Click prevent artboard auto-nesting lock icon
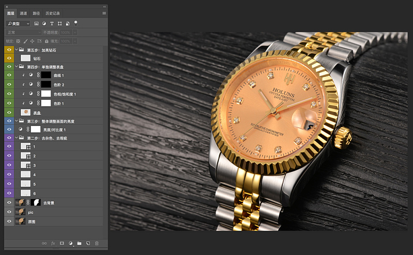 (40, 41)
